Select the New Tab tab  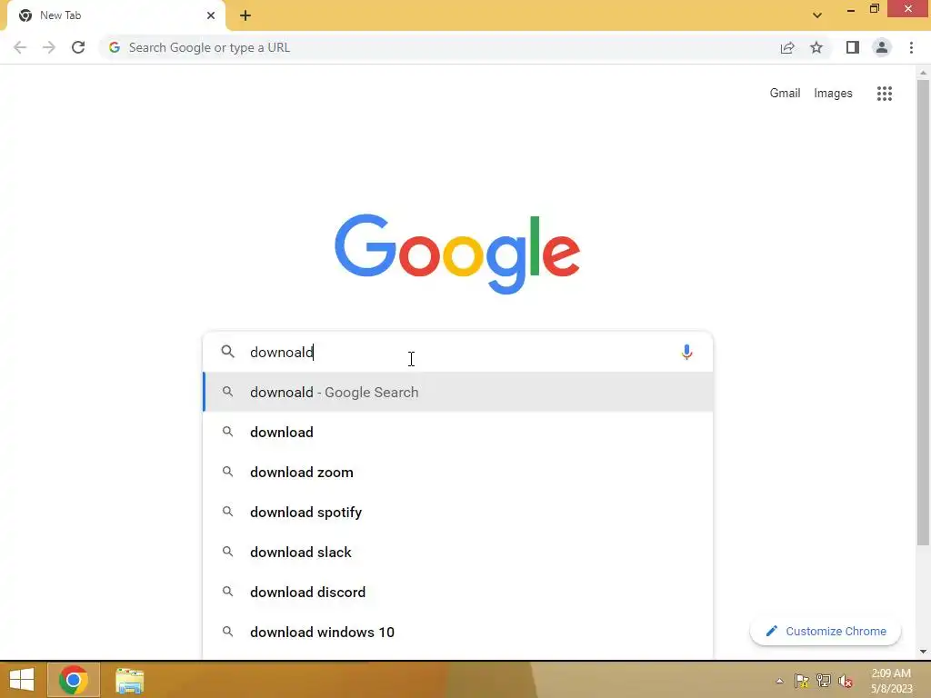(x=115, y=15)
